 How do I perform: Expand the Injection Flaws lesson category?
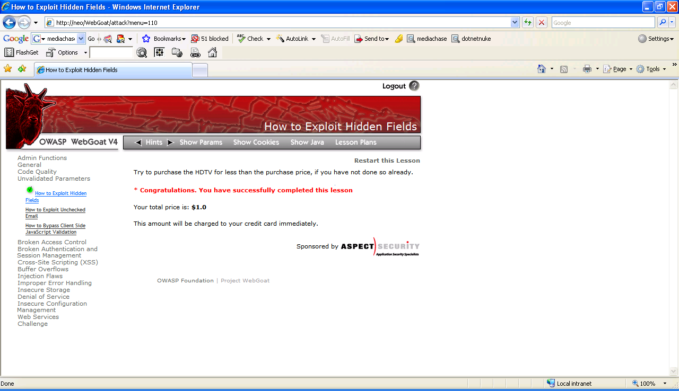pos(40,276)
